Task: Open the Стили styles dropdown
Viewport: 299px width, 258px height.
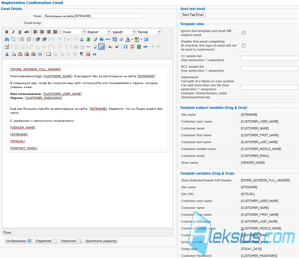Action: click(73, 32)
